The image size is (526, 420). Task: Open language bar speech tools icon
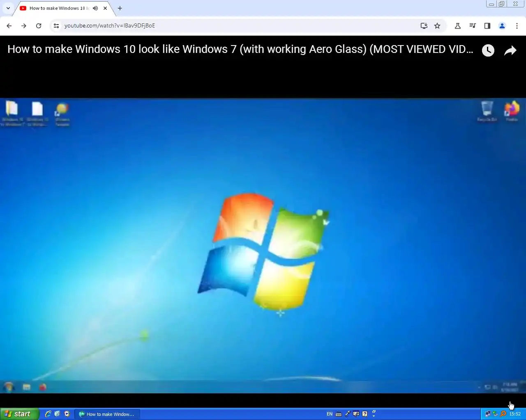pyautogui.click(x=356, y=414)
